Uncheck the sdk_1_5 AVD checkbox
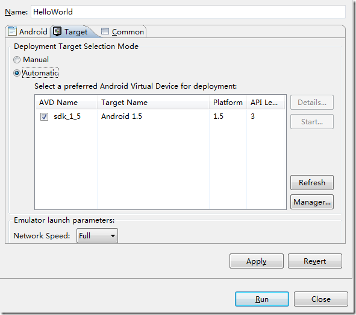 [x=44, y=116]
